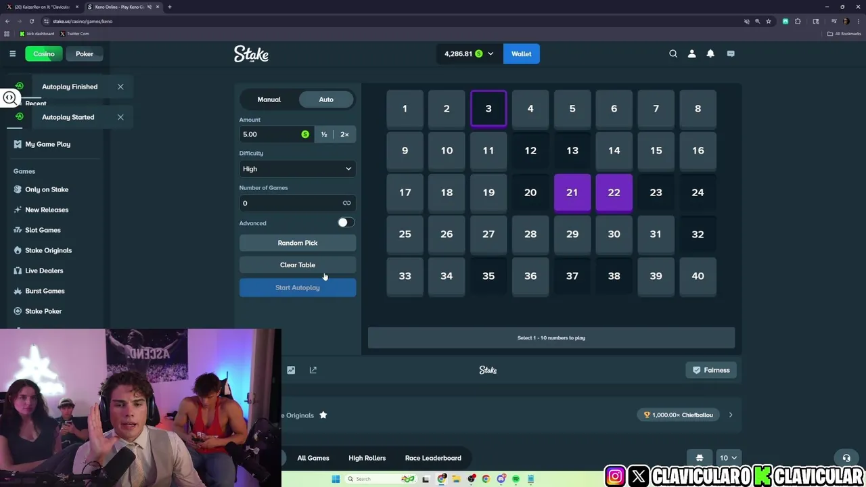Expand the 1,000.00× Chiefballou arrow
This screenshot has height=487, width=866.
click(731, 415)
